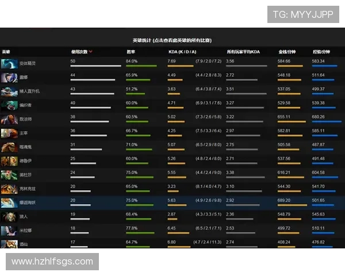View all matches for 酒仙
Image resolution: width=345 pixels, height=276 pixels.
24,244
